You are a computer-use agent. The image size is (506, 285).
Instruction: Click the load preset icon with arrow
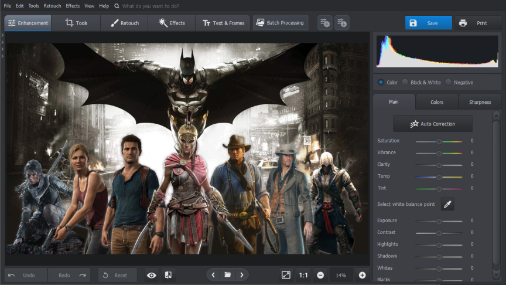coord(342,23)
